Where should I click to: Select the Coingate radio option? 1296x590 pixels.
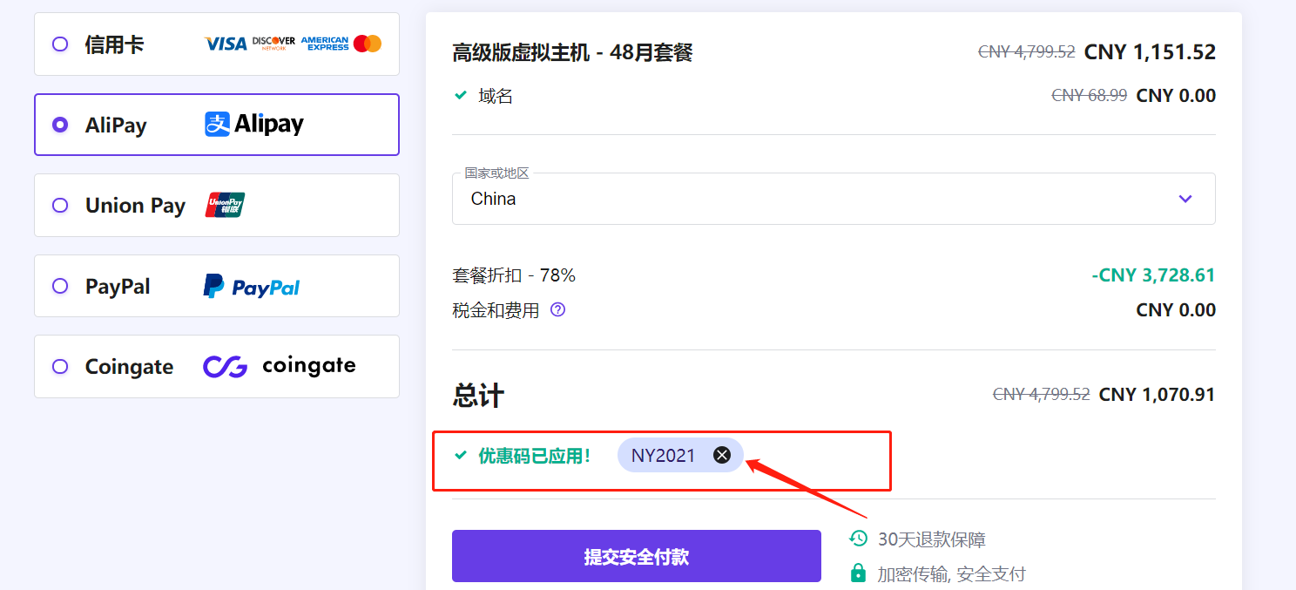[x=60, y=367]
